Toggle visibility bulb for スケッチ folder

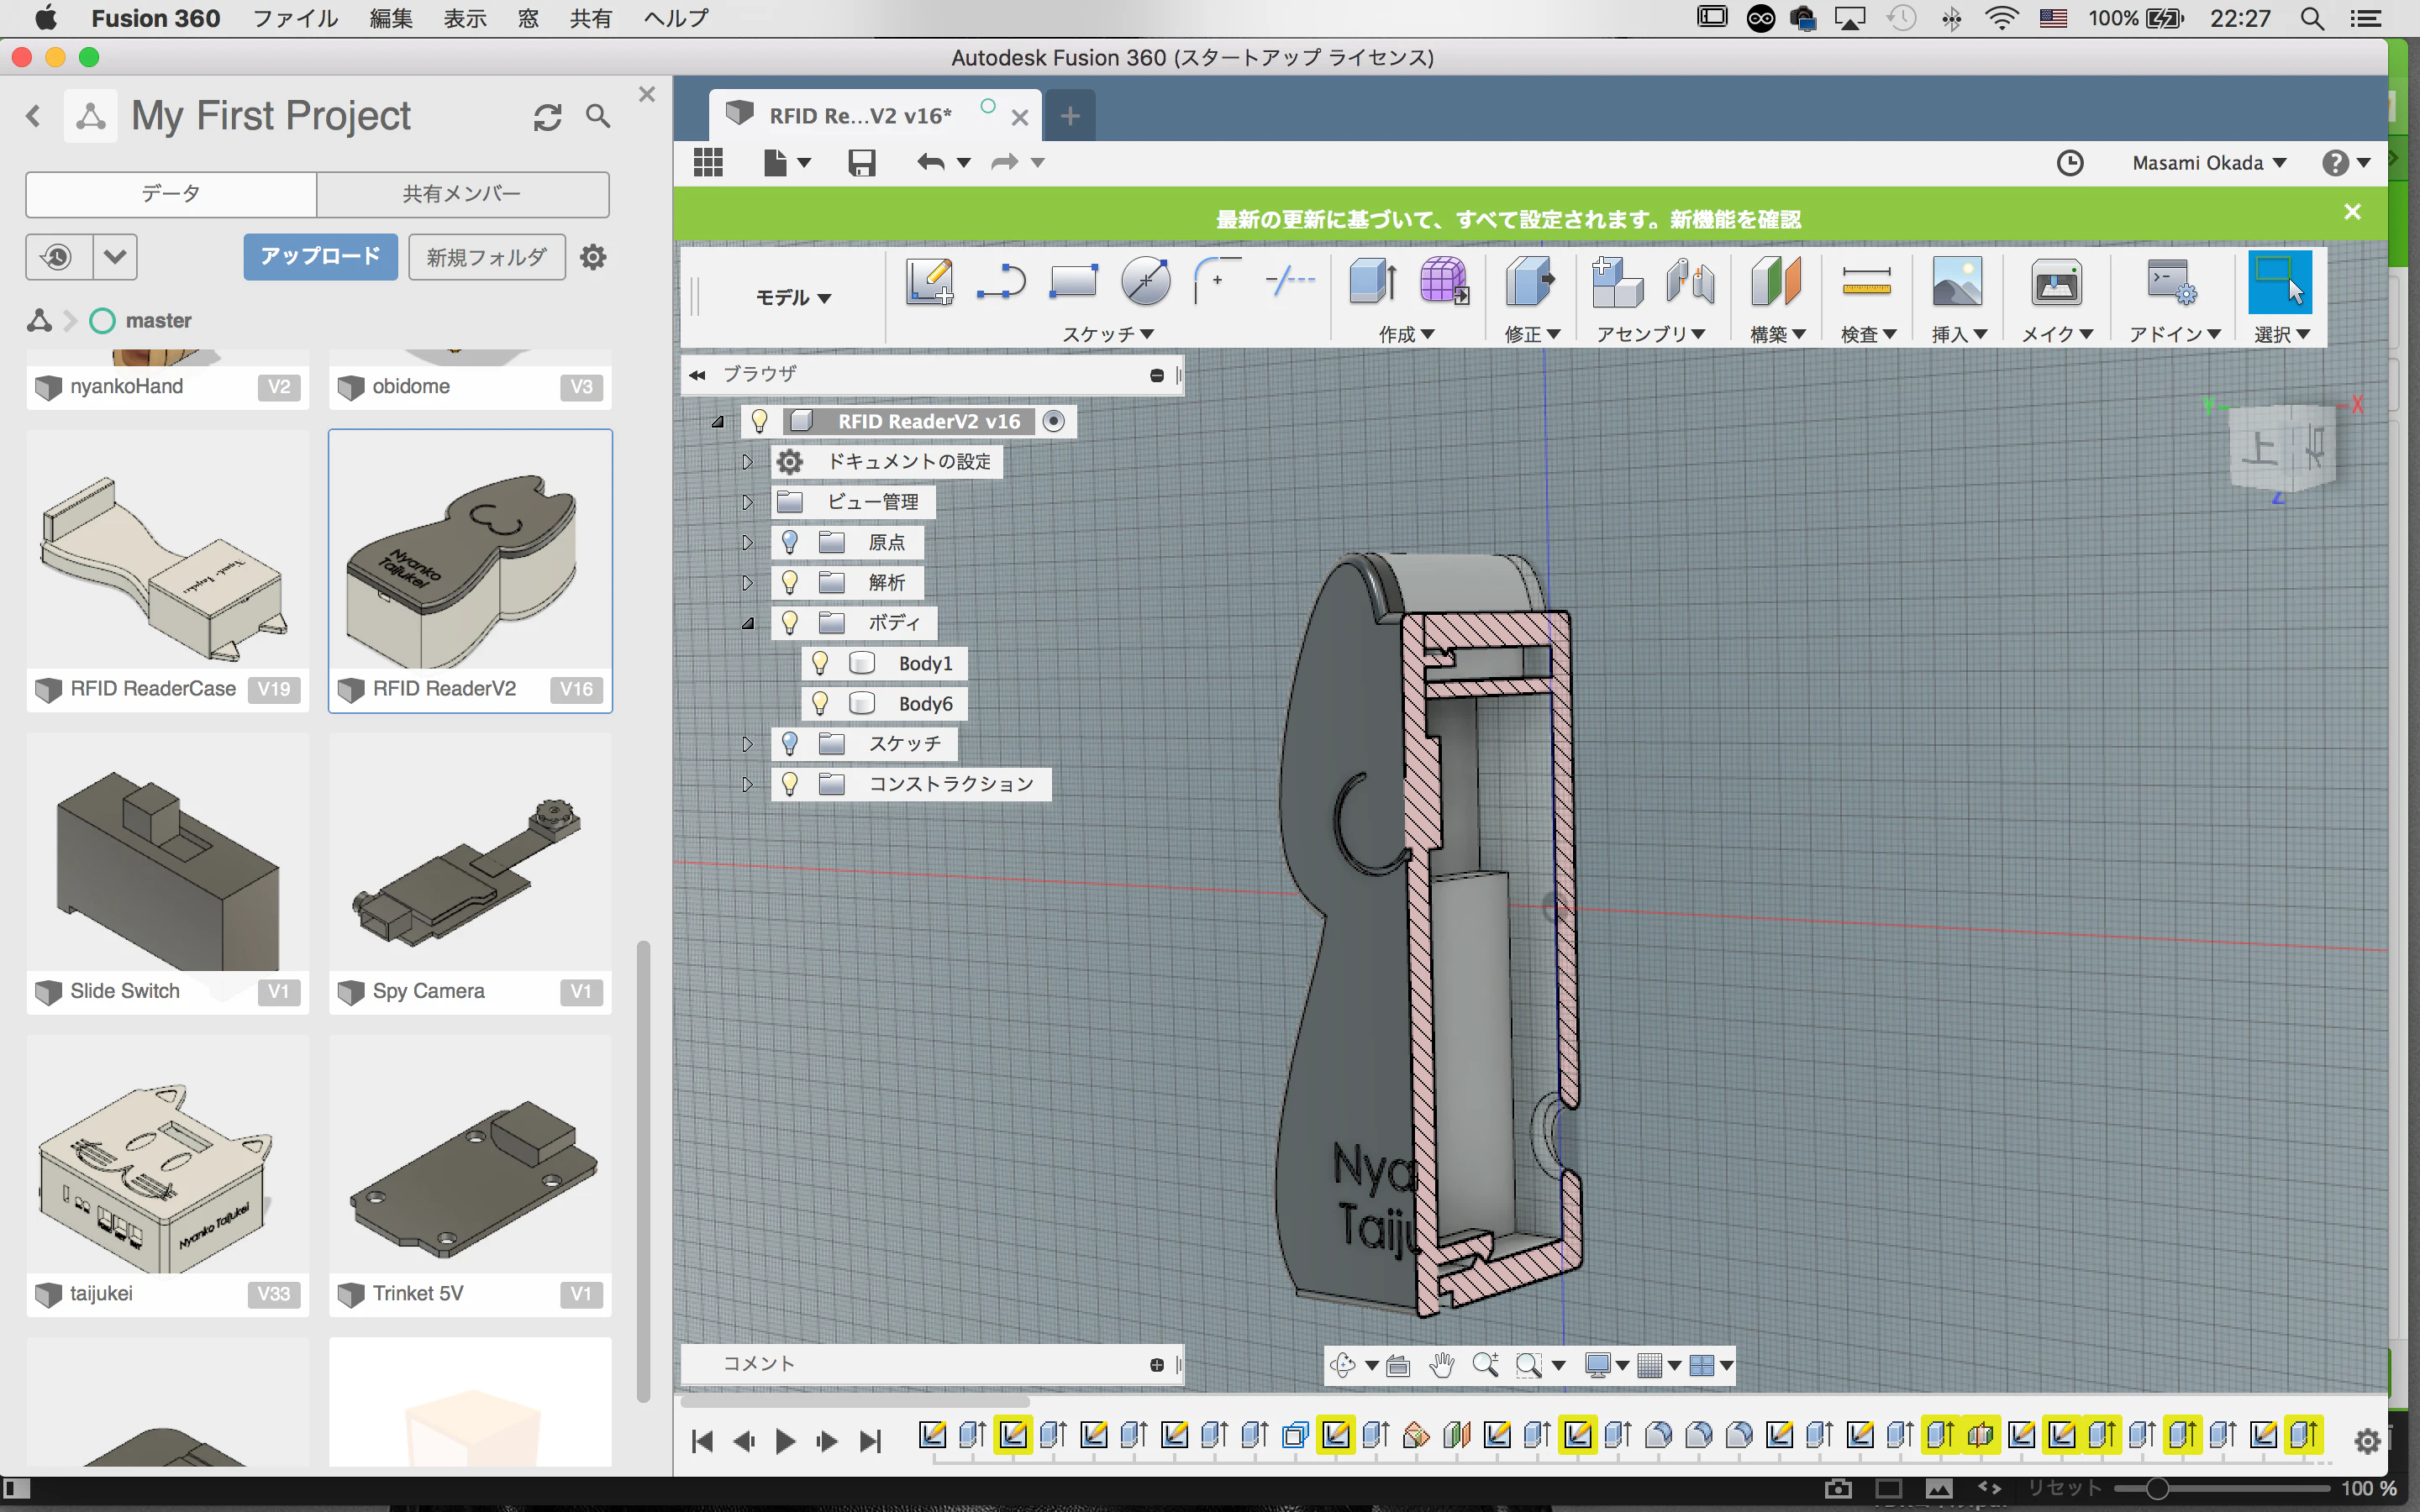point(790,743)
